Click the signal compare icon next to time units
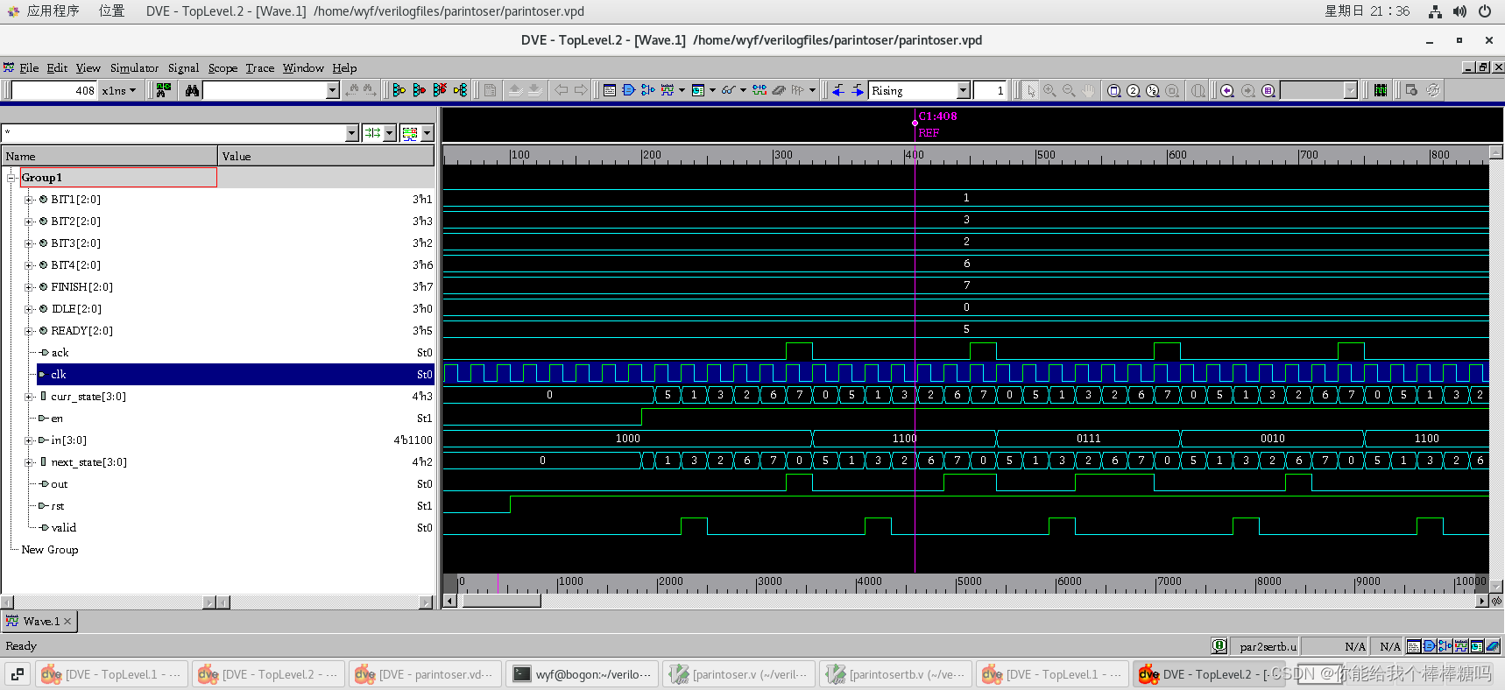The height and width of the screenshot is (690, 1505). 163,90
